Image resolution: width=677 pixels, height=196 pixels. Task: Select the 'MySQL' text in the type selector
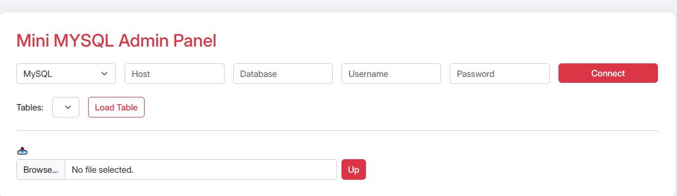tap(38, 74)
